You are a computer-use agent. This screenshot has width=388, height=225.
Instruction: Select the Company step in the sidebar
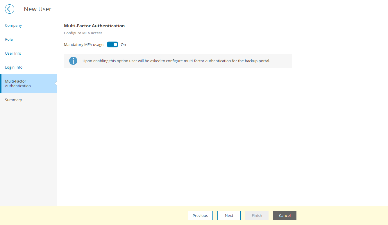(13, 25)
